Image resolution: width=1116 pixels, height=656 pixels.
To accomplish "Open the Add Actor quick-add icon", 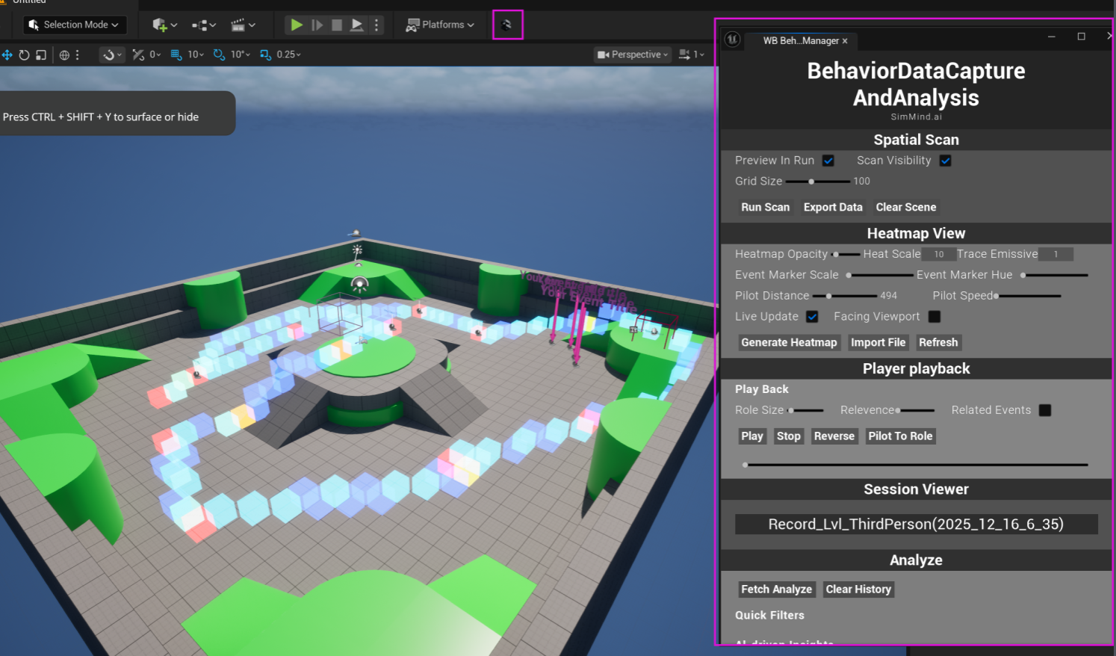I will [161, 25].
